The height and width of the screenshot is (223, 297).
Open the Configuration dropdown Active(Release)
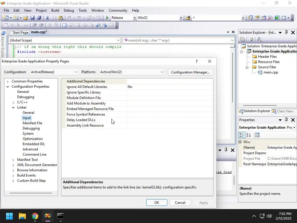pyautogui.click(x=54, y=72)
